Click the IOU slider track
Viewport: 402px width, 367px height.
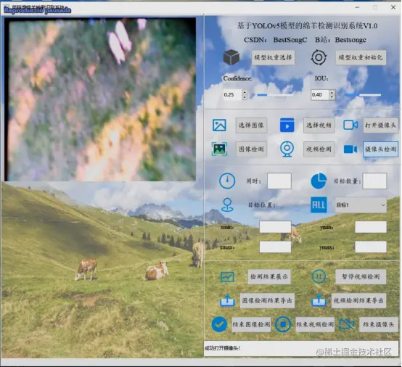click(363, 95)
